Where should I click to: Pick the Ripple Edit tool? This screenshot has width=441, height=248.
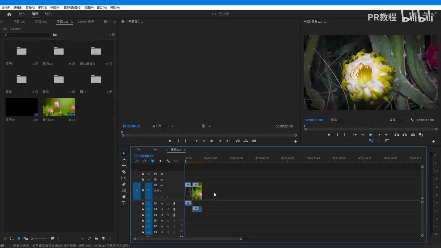[124, 166]
